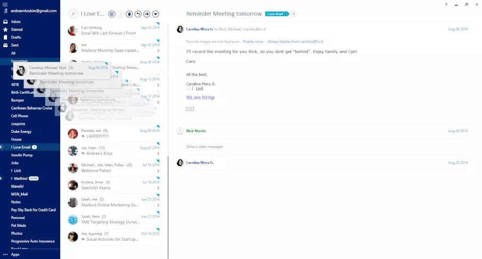
Task: Click the reply arrow icon
Action: tap(138, 14)
